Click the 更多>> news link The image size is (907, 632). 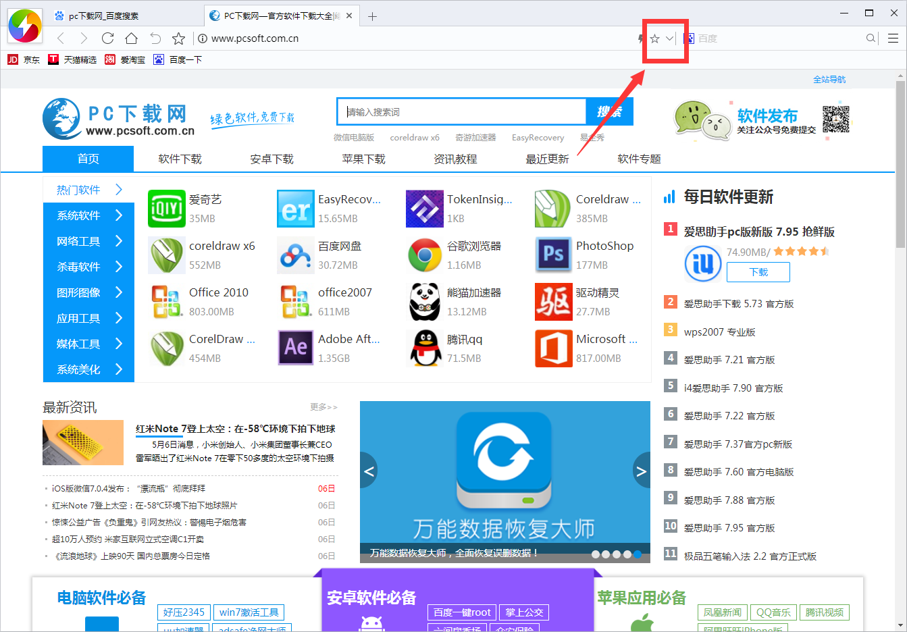[323, 406]
